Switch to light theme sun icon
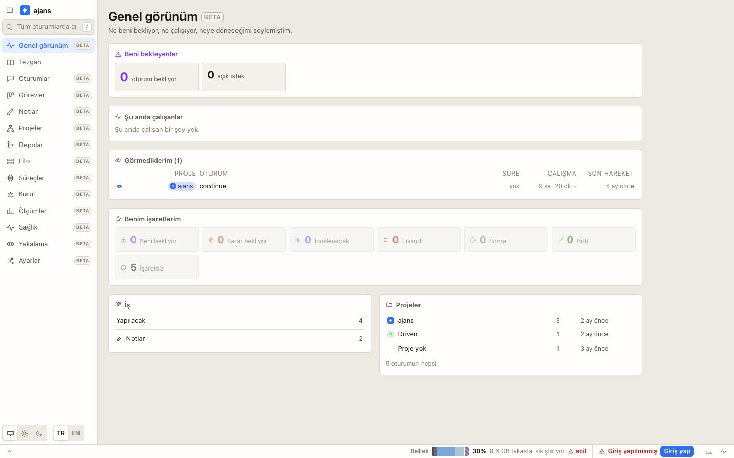Image resolution: width=734 pixels, height=458 pixels. [x=24, y=433]
